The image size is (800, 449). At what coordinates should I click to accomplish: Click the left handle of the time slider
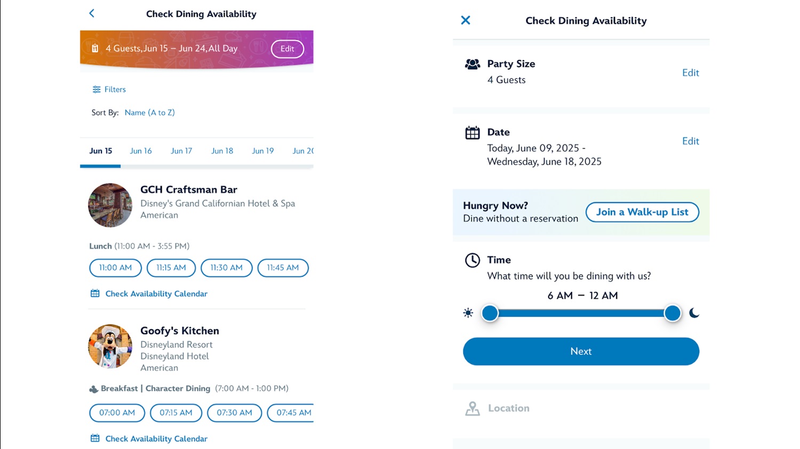[490, 313]
